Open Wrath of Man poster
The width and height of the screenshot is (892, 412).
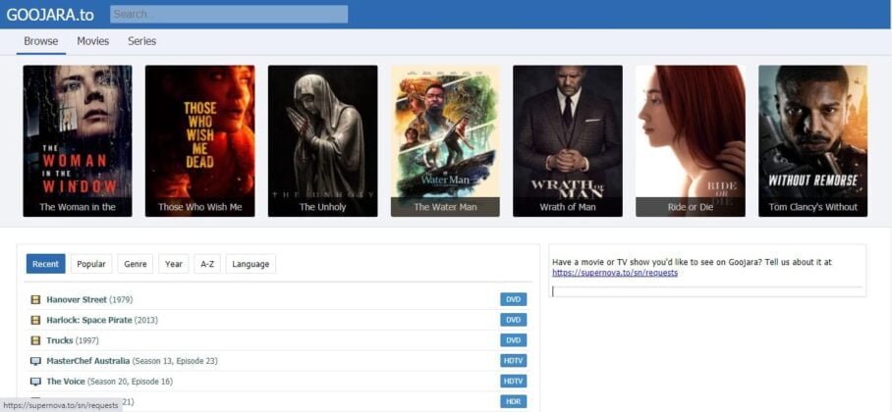coord(568,141)
